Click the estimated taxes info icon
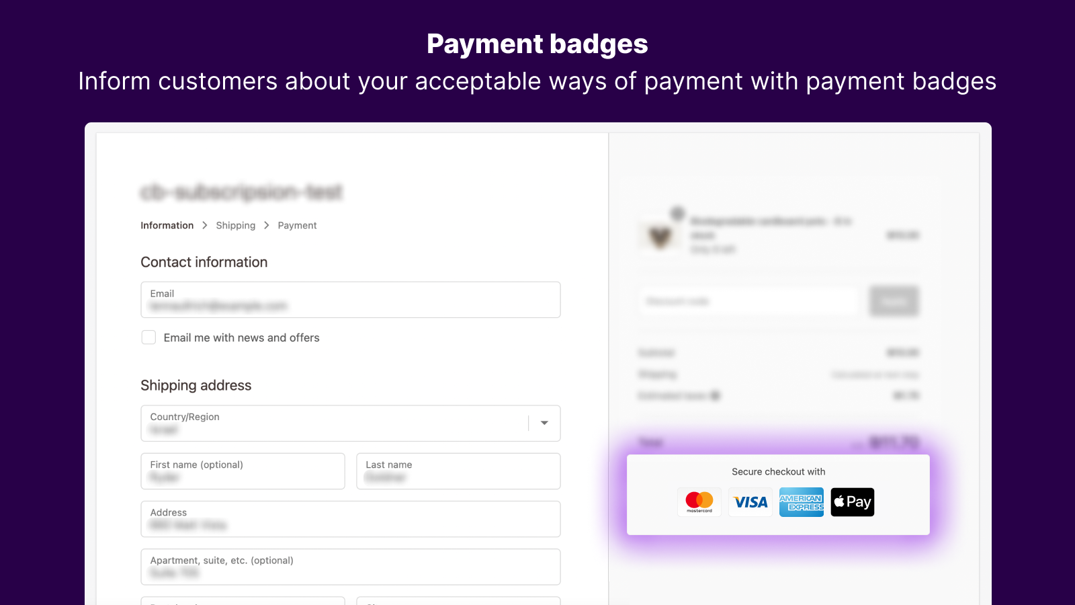Viewport: 1075px width, 605px height. [x=715, y=395]
